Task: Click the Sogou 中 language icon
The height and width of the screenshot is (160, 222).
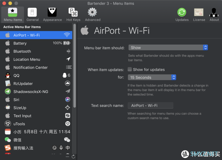Action: 68,148
